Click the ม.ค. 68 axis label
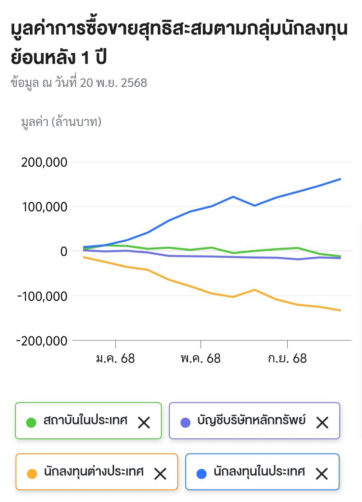 [x=115, y=358]
